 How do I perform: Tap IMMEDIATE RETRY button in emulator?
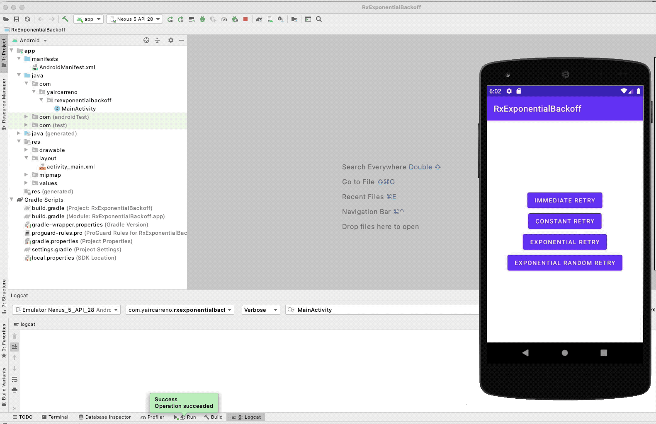[x=565, y=200]
